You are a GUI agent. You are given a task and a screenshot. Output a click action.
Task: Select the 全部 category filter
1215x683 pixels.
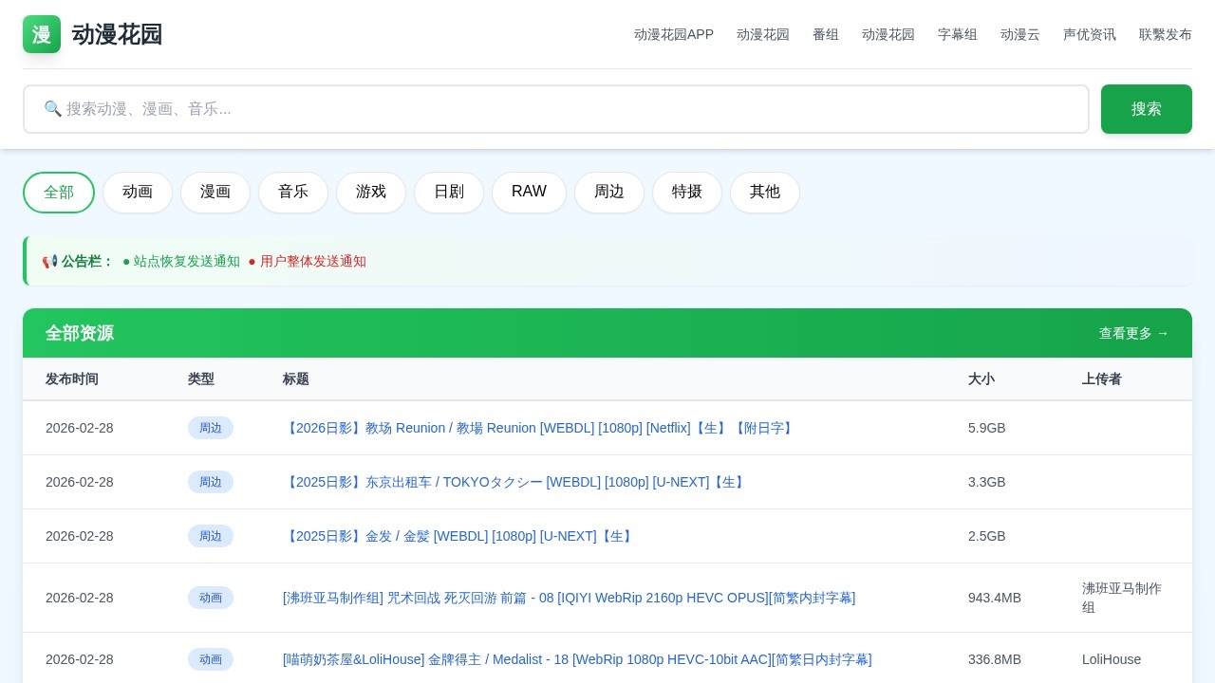coord(59,192)
